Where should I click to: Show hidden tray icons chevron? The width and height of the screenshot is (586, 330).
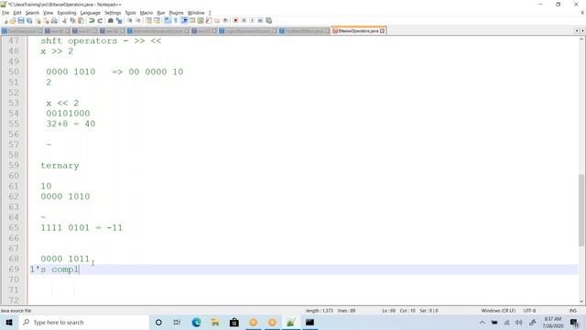coord(483,322)
